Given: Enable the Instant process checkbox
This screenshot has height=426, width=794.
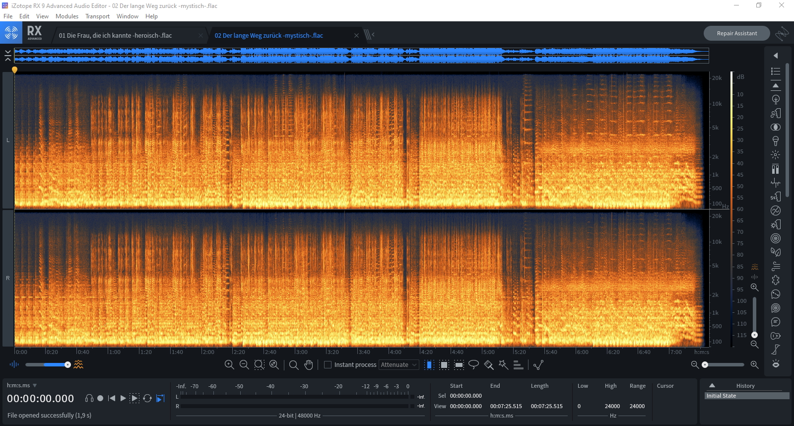Looking at the screenshot, I should (x=328, y=365).
